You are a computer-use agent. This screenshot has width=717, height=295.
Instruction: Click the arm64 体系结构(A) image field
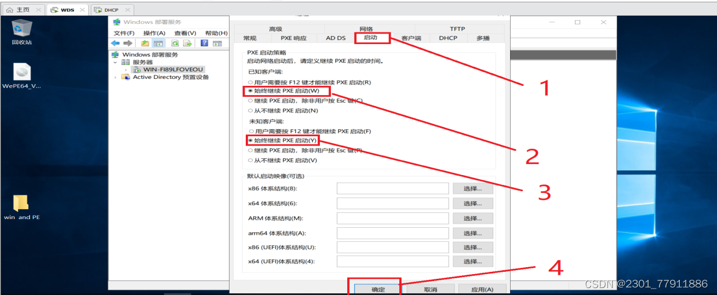click(393, 233)
